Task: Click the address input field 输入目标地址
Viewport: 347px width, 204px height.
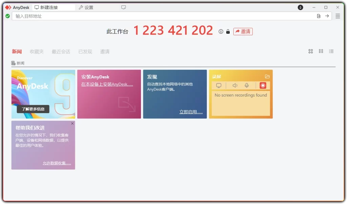Action: tap(102, 16)
